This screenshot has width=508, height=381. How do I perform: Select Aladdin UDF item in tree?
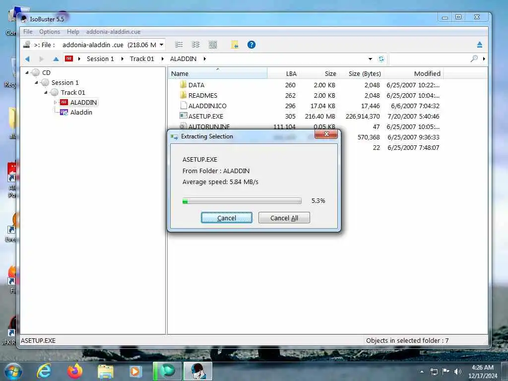pyautogui.click(x=81, y=113)
